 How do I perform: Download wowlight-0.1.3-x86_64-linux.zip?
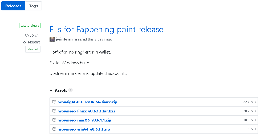pos(88,102)
